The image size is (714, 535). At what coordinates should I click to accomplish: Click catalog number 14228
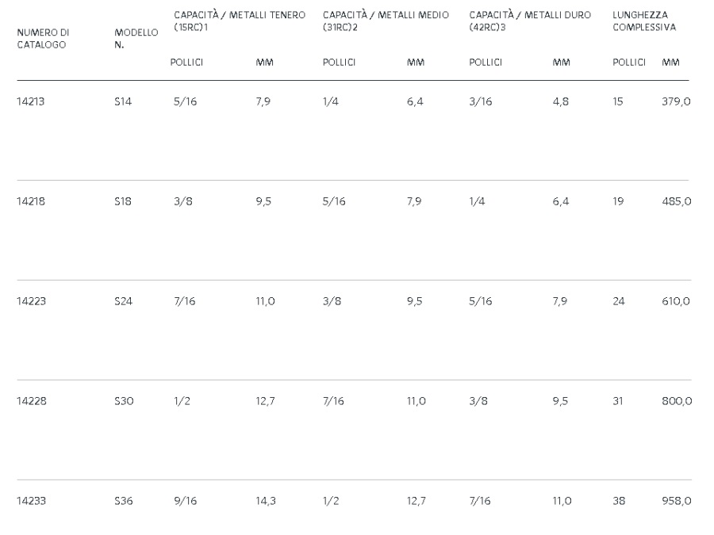pyautogui.click(x=32, y=401)
